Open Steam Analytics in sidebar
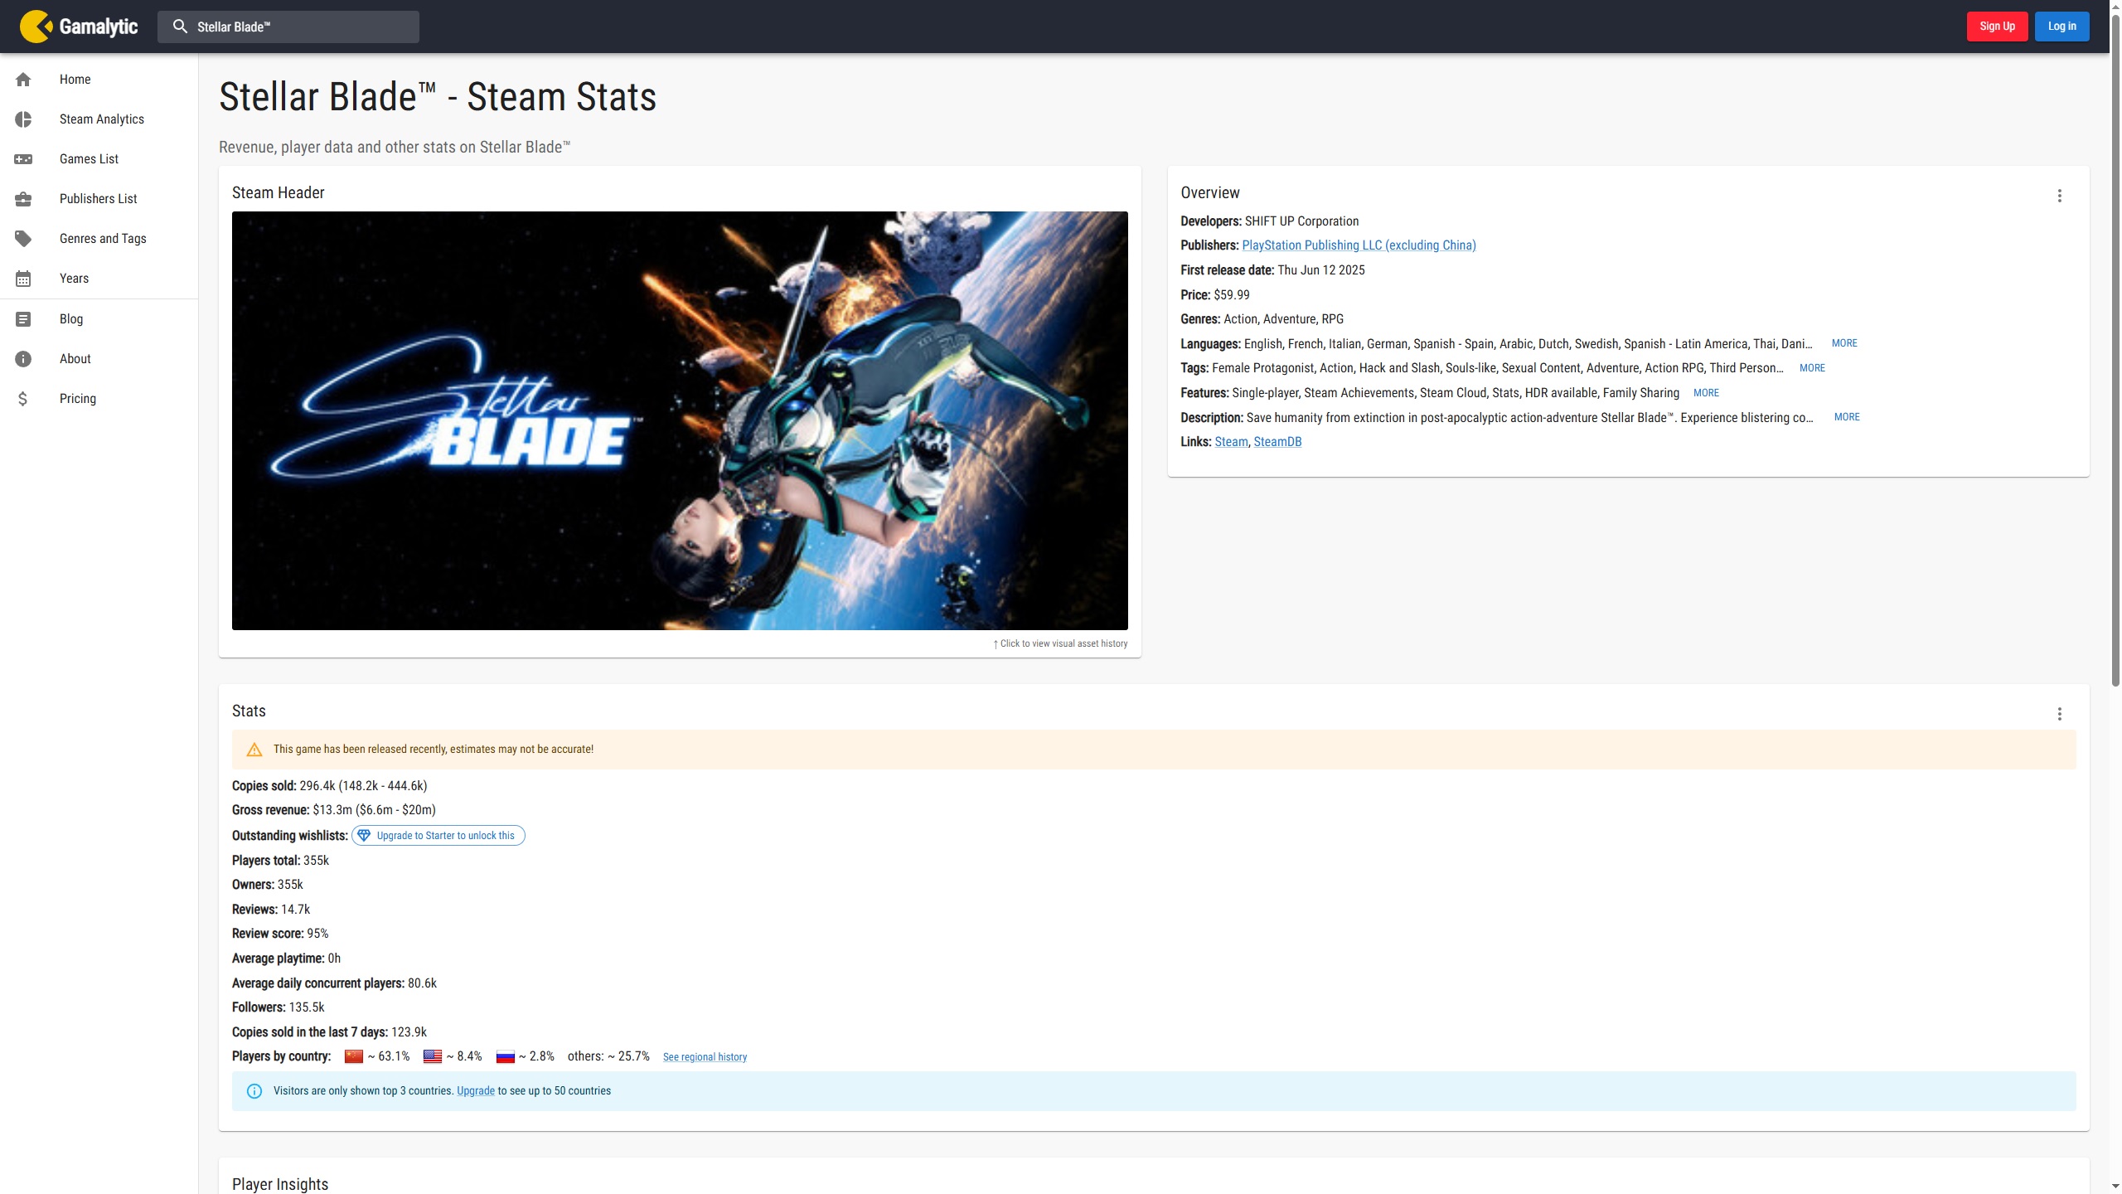 point(99,119)
